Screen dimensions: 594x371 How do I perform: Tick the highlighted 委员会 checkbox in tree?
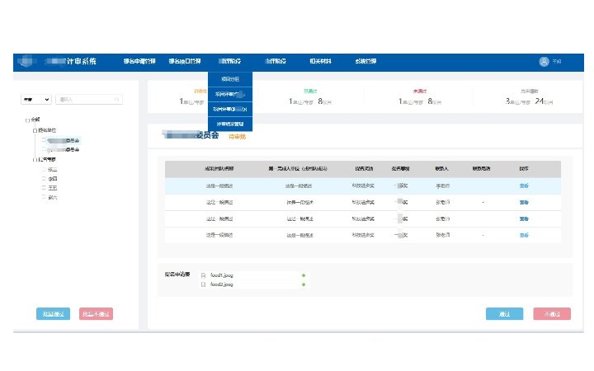(44, 140)
